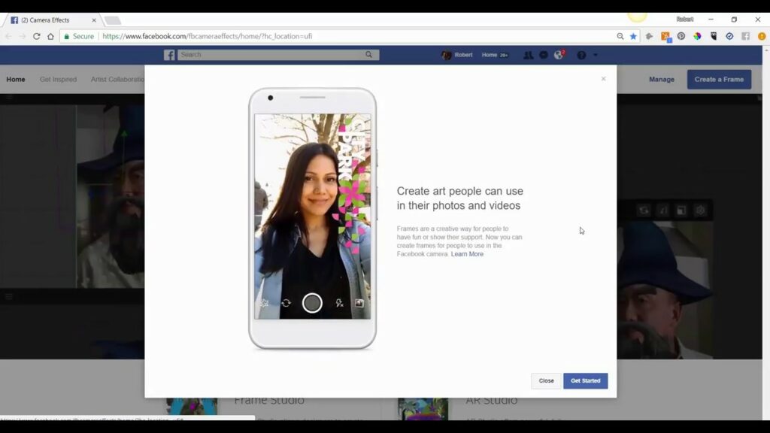Screen dimensions: 770x433
Task: Reload the page in the browser
Action: point(36,36)
